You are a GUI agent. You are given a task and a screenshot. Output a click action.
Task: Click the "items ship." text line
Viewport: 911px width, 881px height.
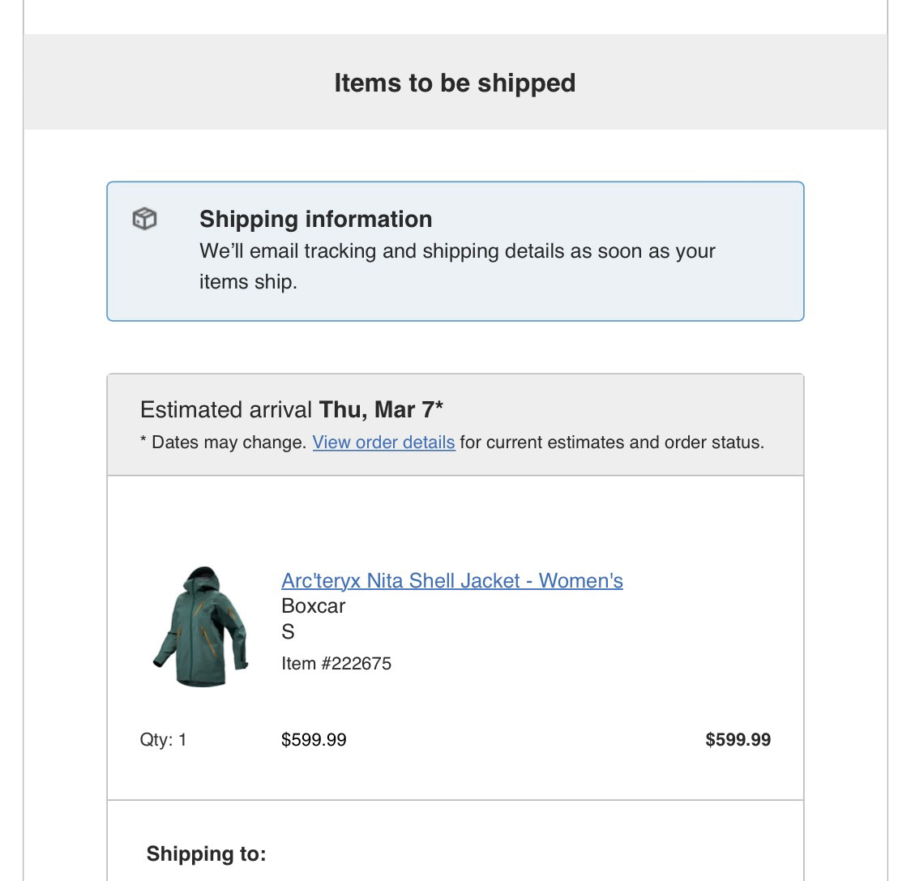(x=248, y=282)
